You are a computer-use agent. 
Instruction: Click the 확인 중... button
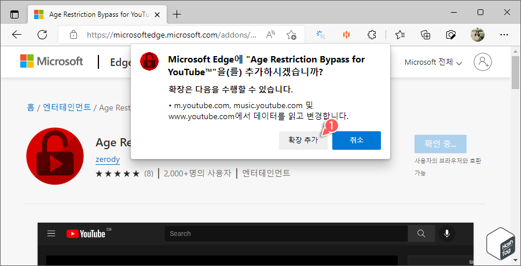(441, 144)
